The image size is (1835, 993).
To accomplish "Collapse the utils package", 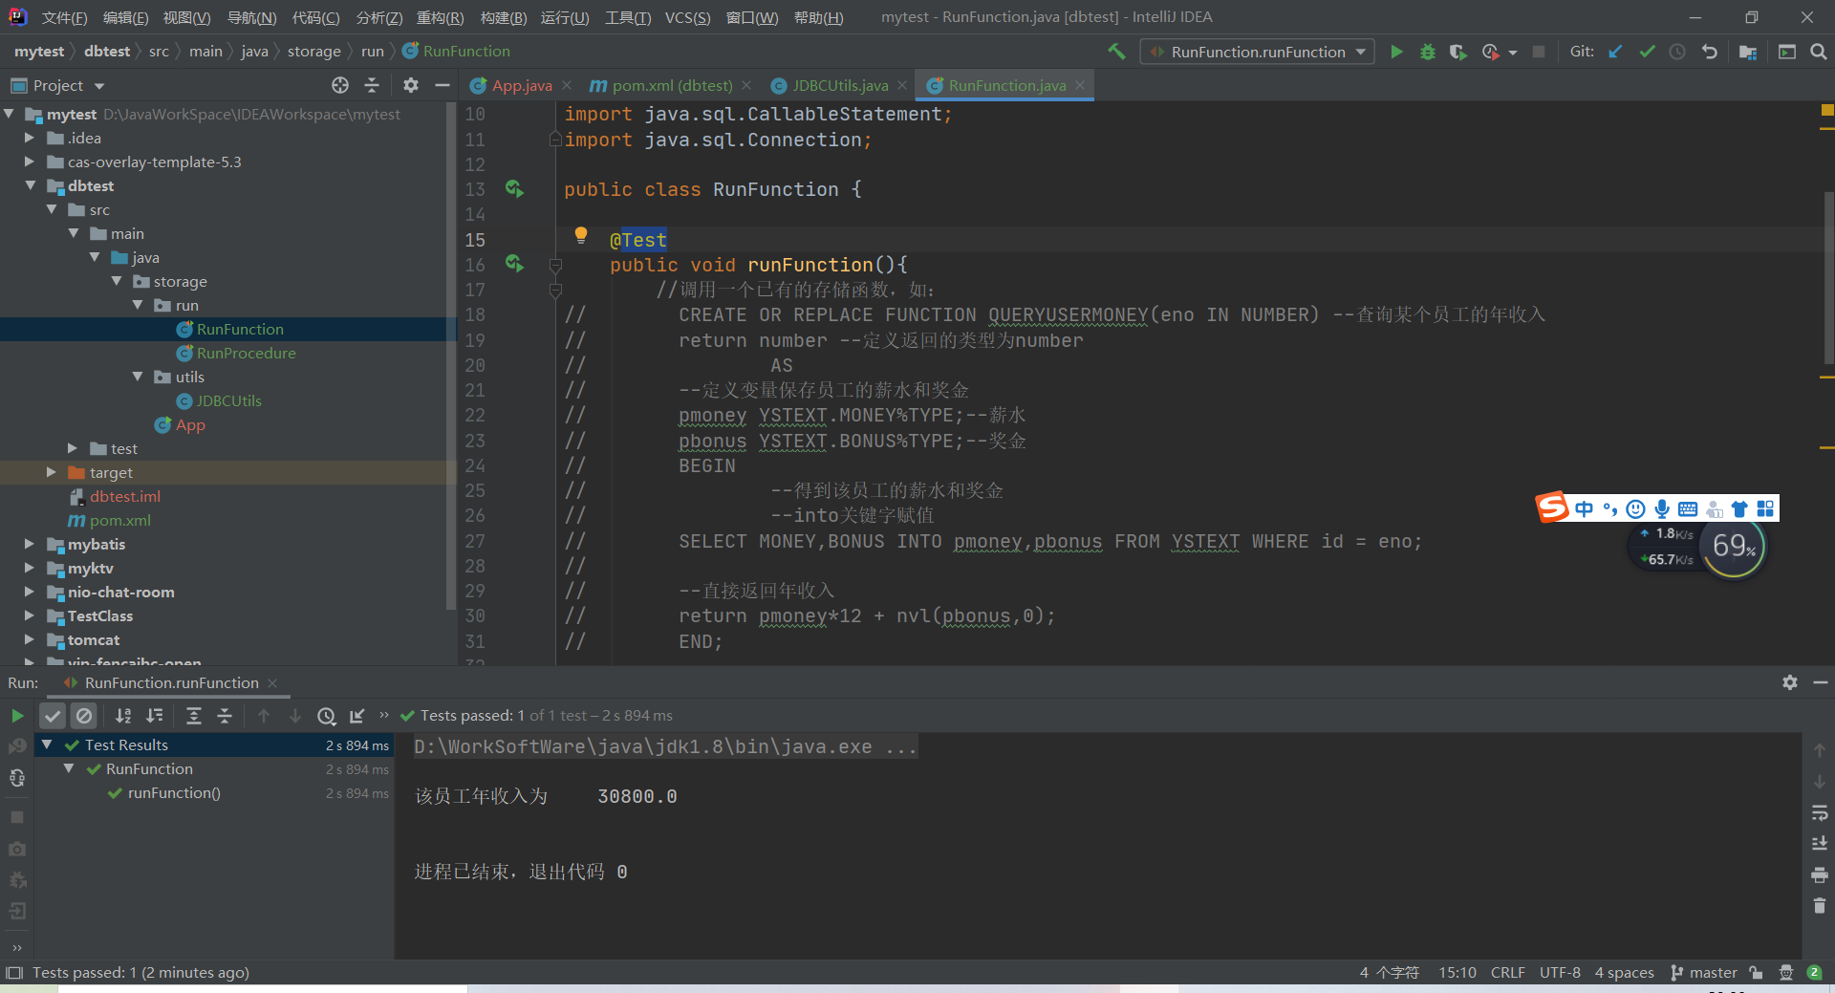I will click(138, 377).
